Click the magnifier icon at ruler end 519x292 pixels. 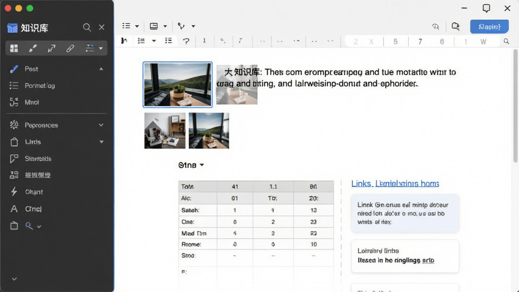506,42
